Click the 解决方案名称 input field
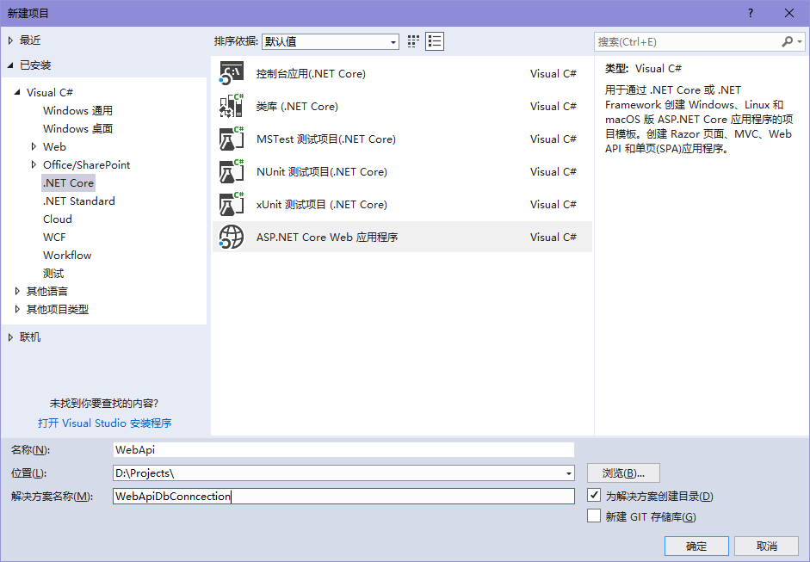The image size is (810, 562). [x=343, y=497]
